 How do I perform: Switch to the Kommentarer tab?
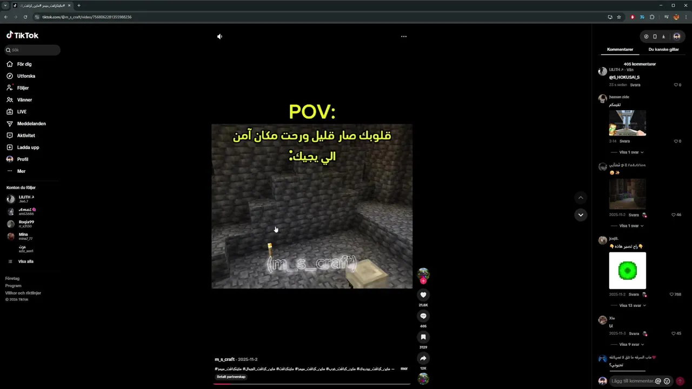tap(620, 49)
